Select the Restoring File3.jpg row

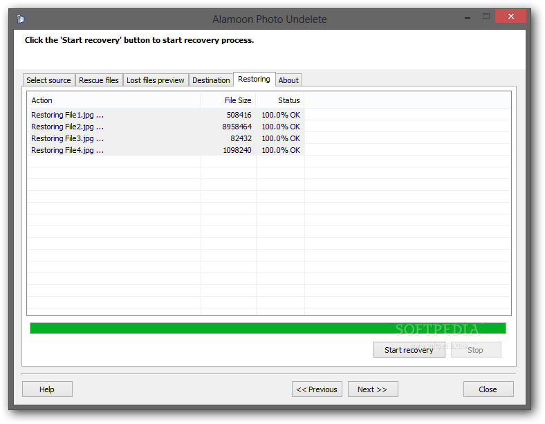pos(165,138)
